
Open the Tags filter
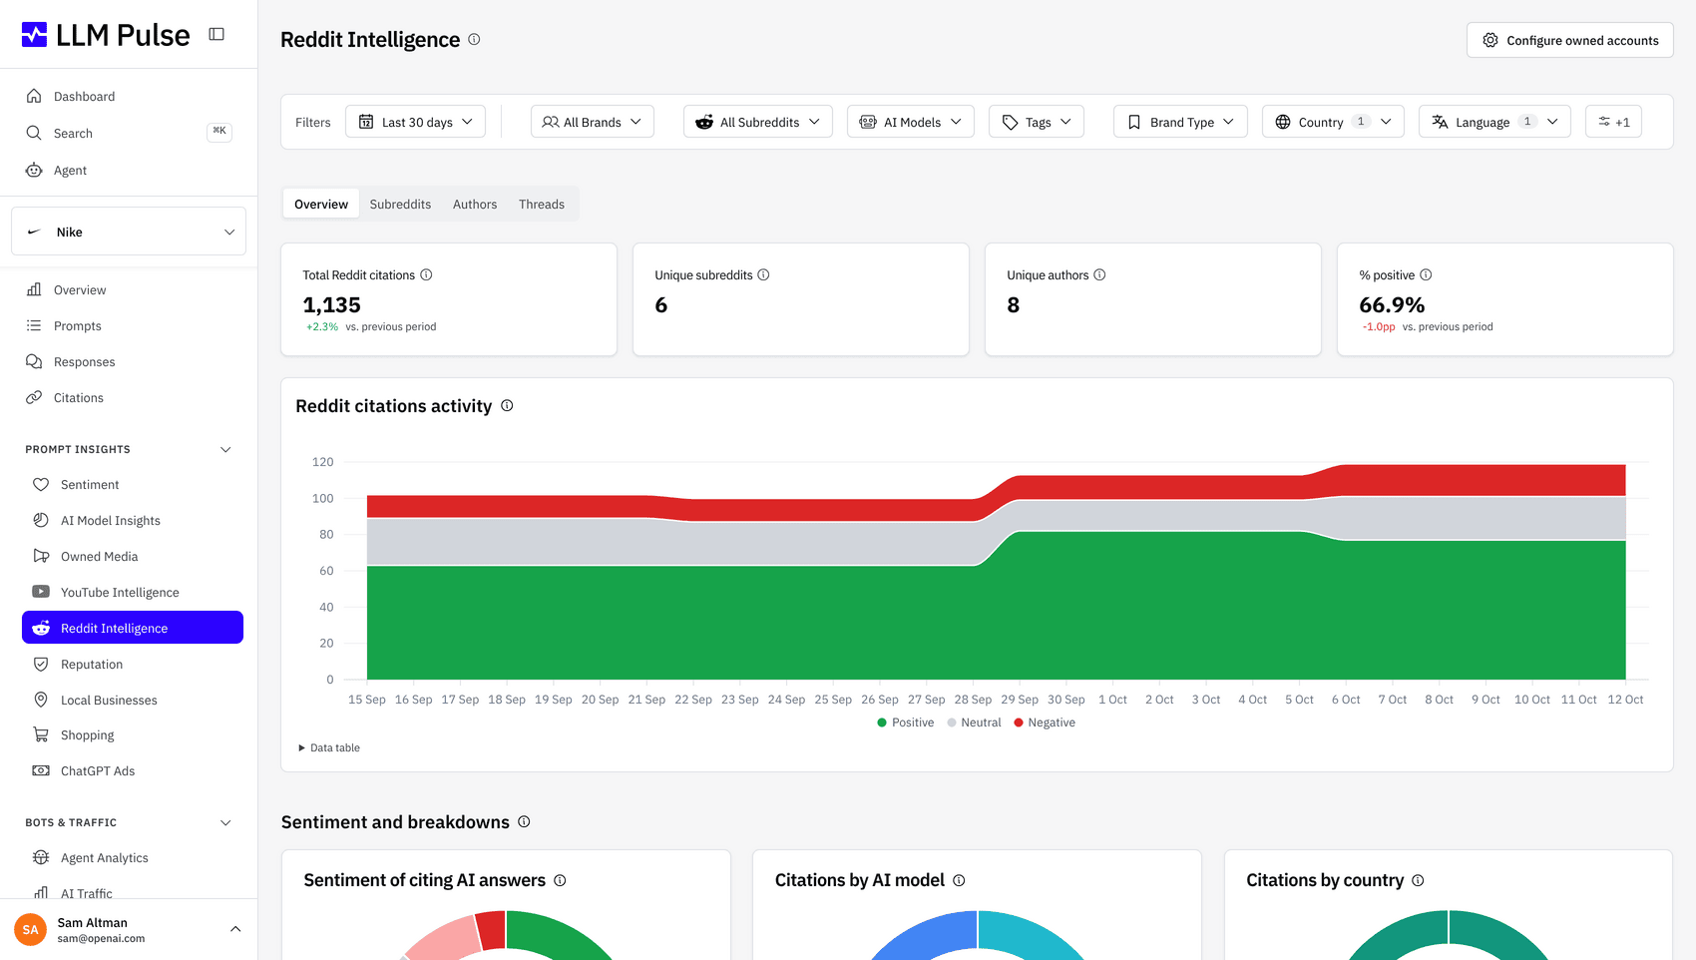[x=1037, y=122]
